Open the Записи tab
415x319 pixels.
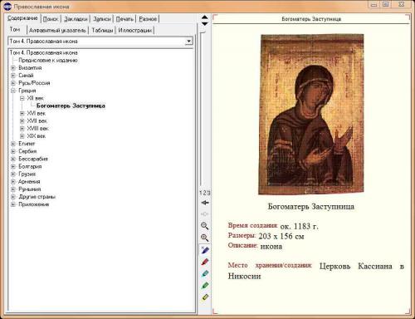click(x=102, y=19)
